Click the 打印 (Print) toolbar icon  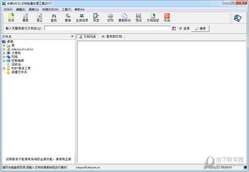[x=110, y=18]
